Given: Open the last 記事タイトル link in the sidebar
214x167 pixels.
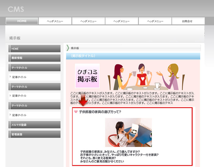Looking at the screenshot, I should (x=20, y=115).
